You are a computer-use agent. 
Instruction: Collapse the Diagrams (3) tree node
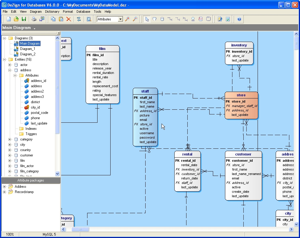(x=4, y=38)
